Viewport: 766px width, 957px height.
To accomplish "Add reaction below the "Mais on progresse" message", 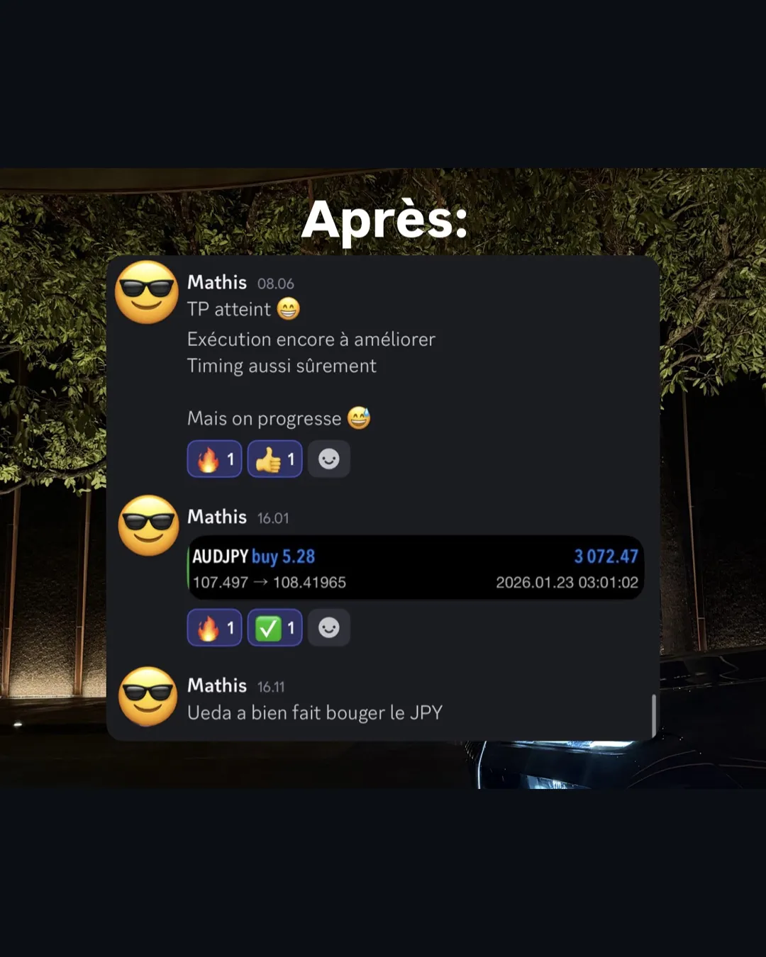I will pos(329,459).
